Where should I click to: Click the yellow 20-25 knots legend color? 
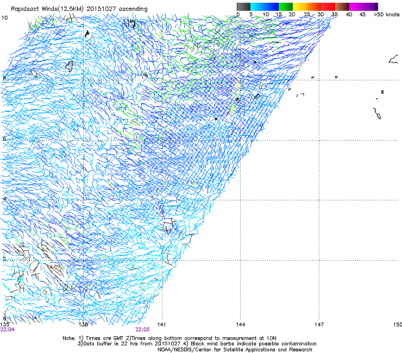coord(300,7)
